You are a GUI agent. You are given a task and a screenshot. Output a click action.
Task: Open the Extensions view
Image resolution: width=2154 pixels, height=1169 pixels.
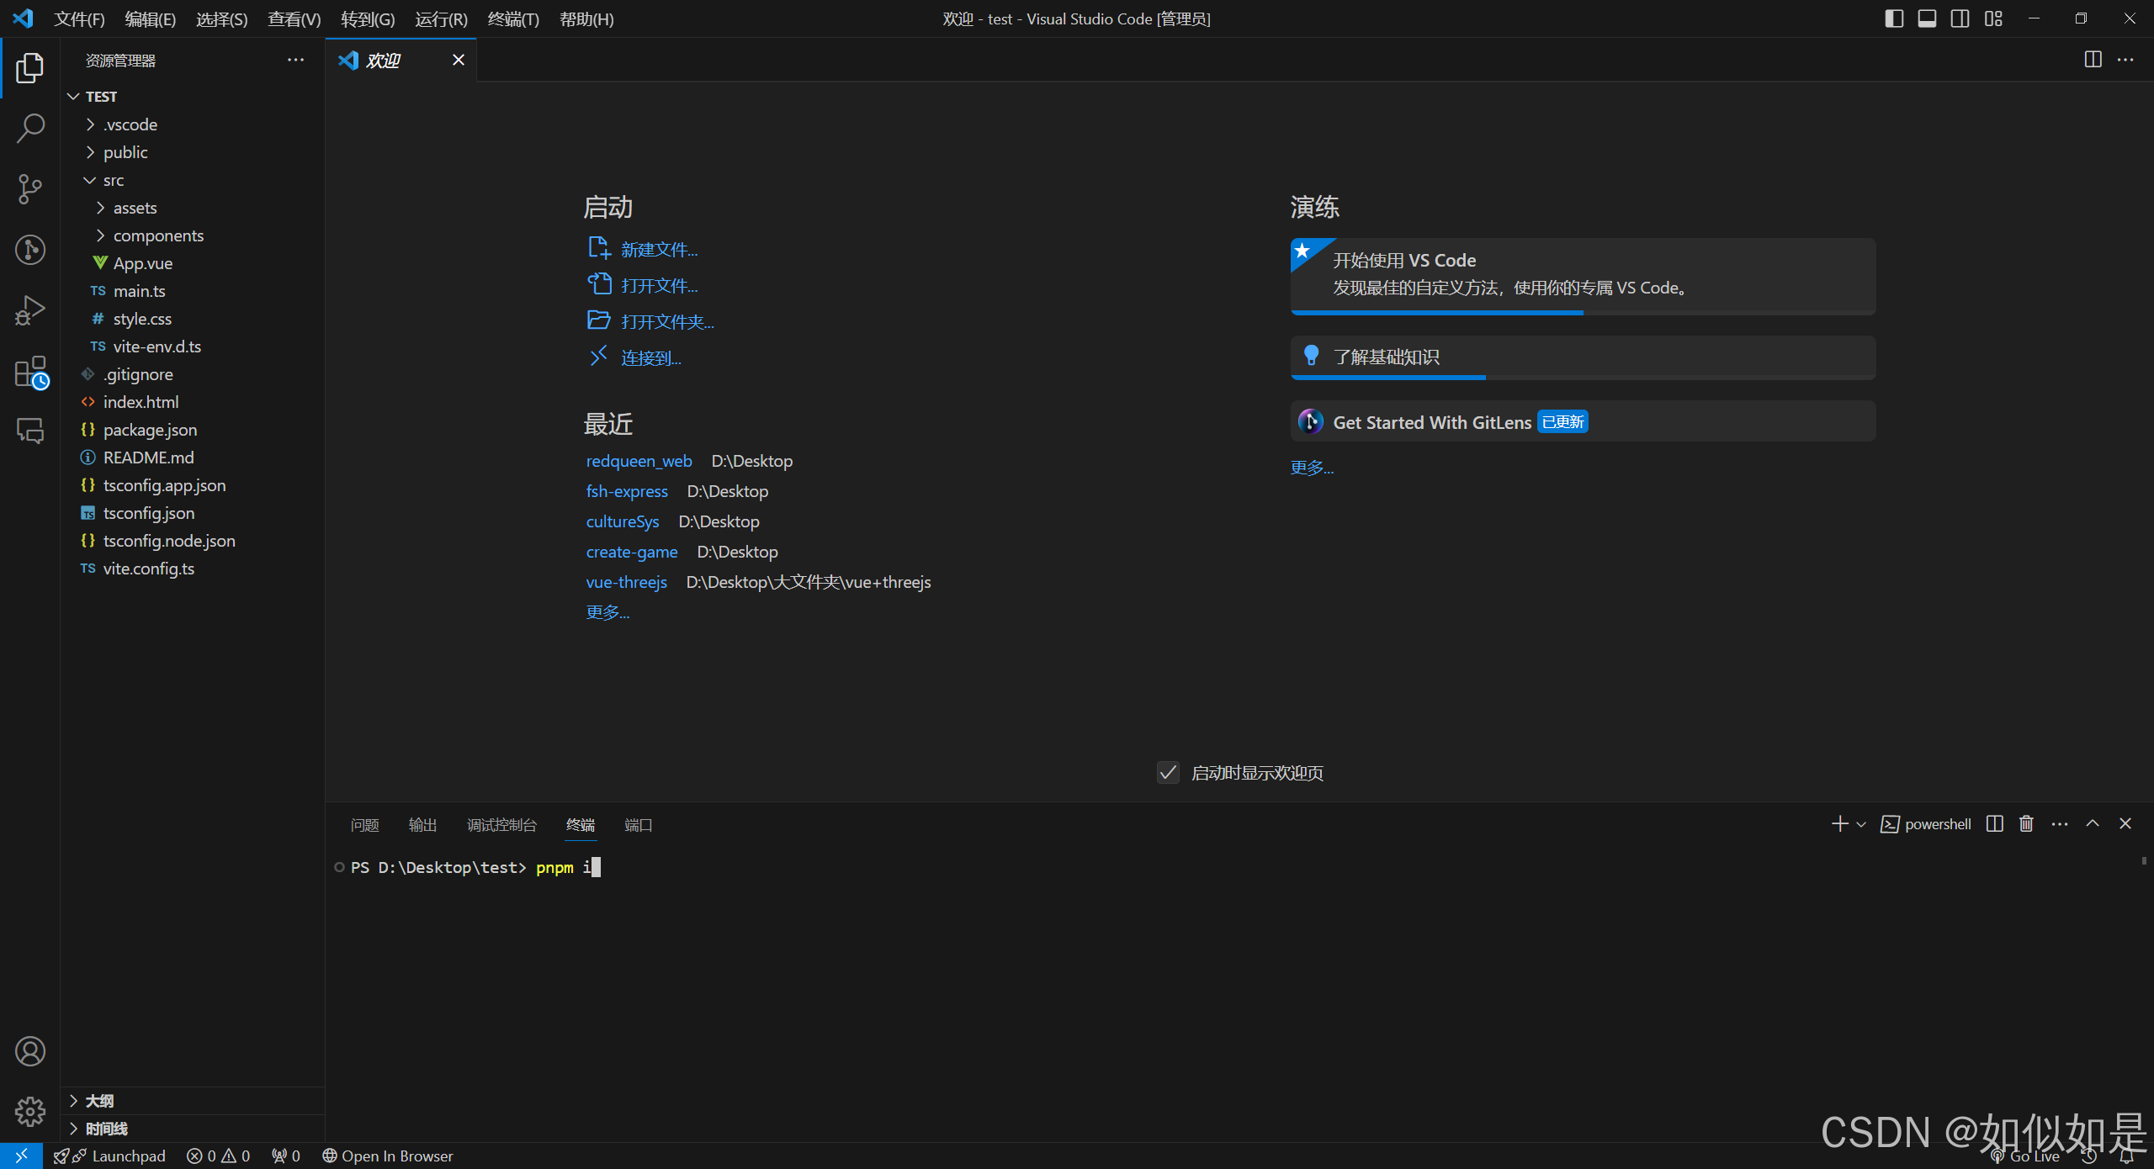point(30,371)
